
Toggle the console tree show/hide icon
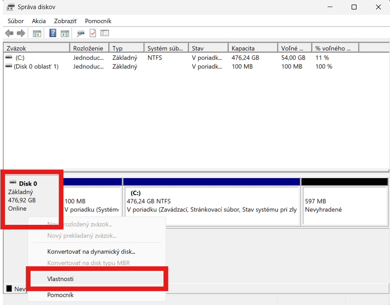coord(37,33)
